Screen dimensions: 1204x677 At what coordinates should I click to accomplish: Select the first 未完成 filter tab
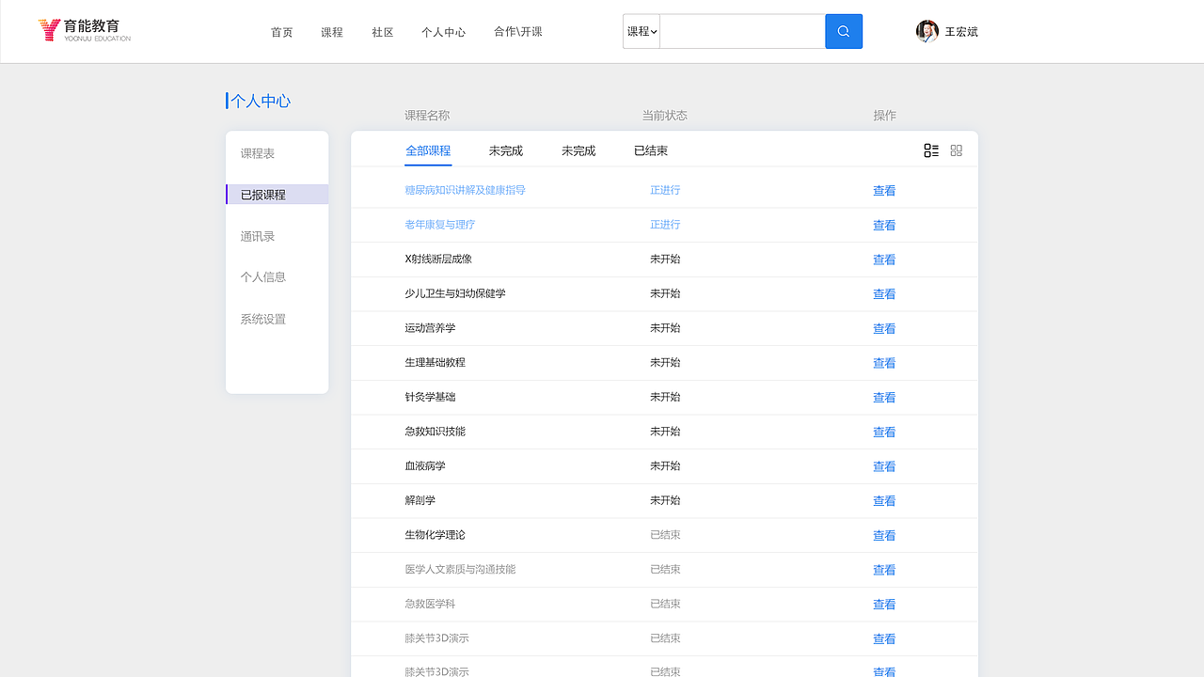coord(505,150)
